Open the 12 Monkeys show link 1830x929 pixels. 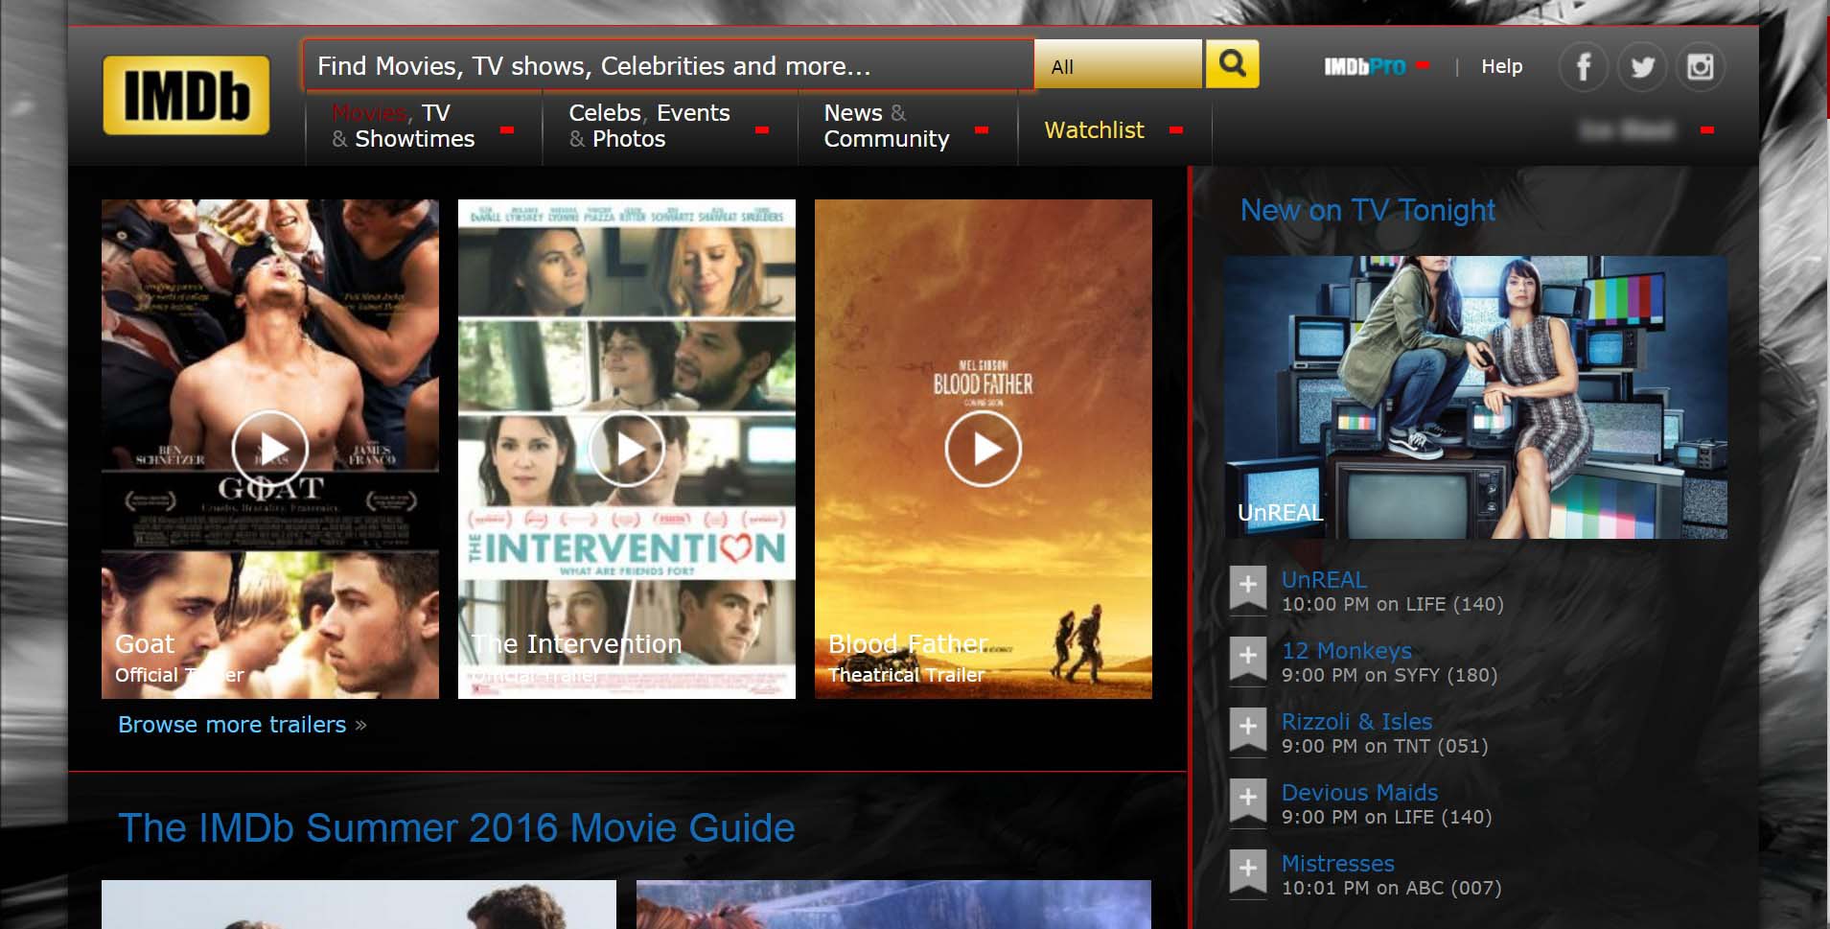tap(1347, 651)
